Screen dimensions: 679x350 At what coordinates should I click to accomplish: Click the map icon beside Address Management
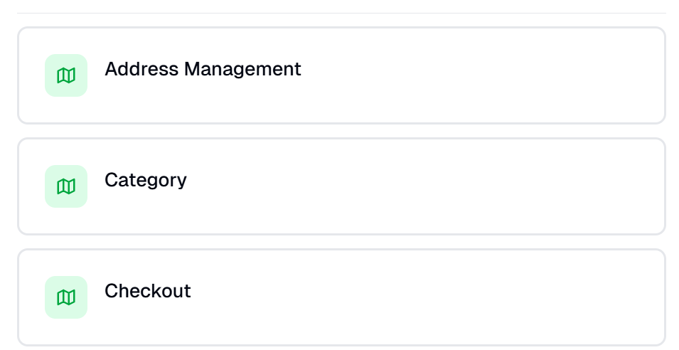pyautogui.click(x=66, y=75)
